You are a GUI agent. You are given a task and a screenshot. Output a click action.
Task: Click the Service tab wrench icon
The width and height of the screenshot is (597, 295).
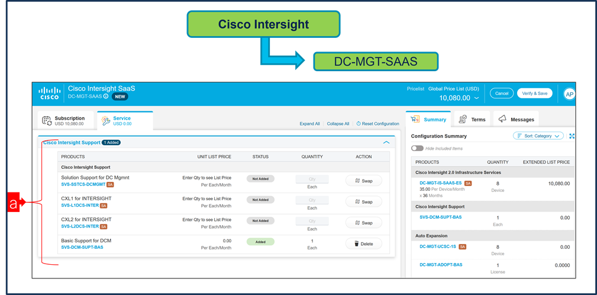point(106,121)
